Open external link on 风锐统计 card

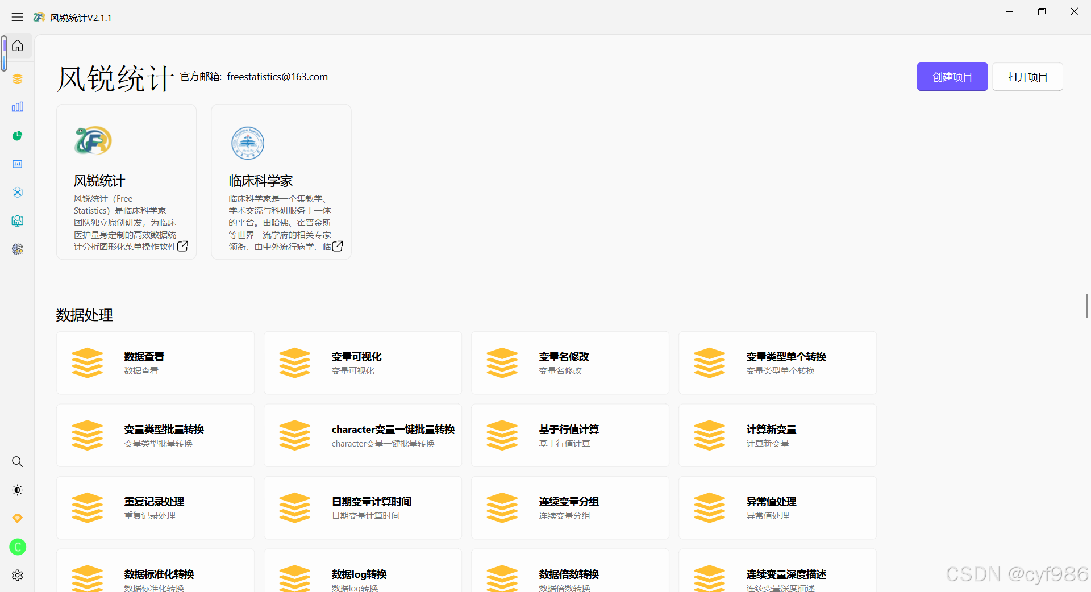182,246
